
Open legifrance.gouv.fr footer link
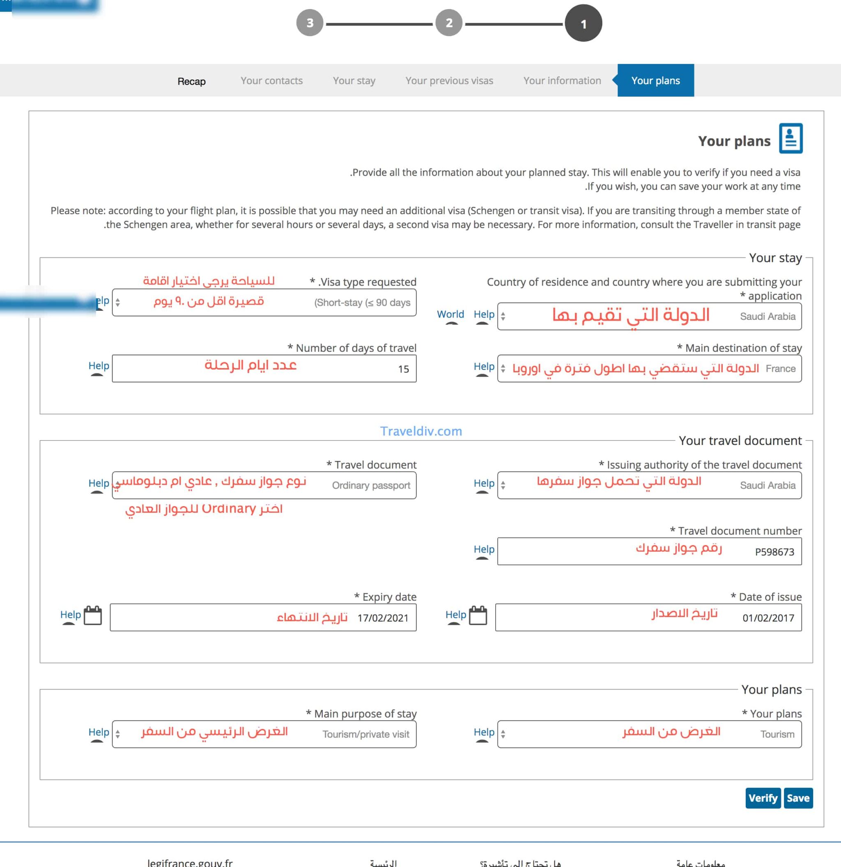pyautogui.click(x=190, y=862)
